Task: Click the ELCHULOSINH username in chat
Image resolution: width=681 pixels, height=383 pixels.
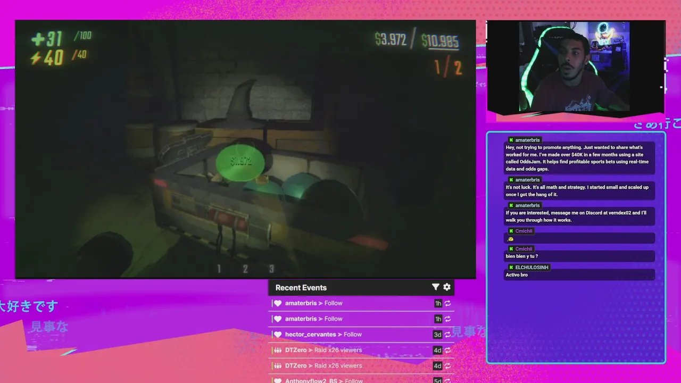Action: [x=532, y=268]
